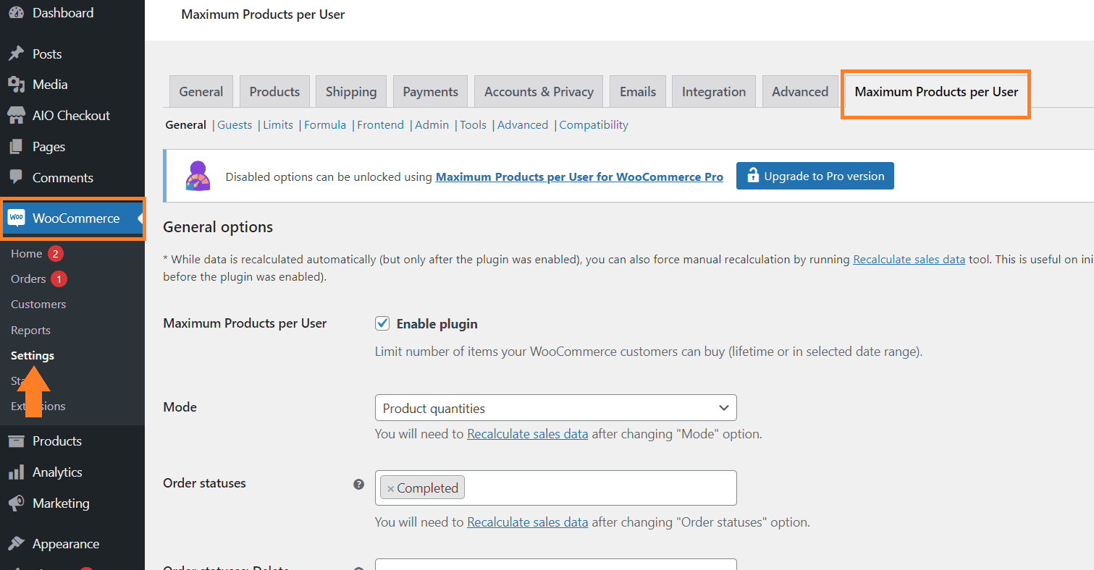Viewport: 1094px width, 570px height.
Task: Open the Mode dropdown
Action: [555, 408]
